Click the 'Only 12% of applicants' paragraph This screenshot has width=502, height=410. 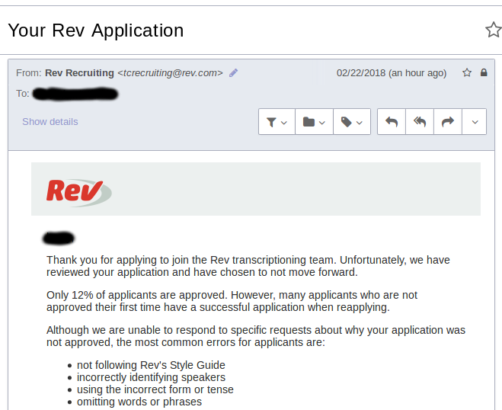pyautogui.click(x=232, y=301)
